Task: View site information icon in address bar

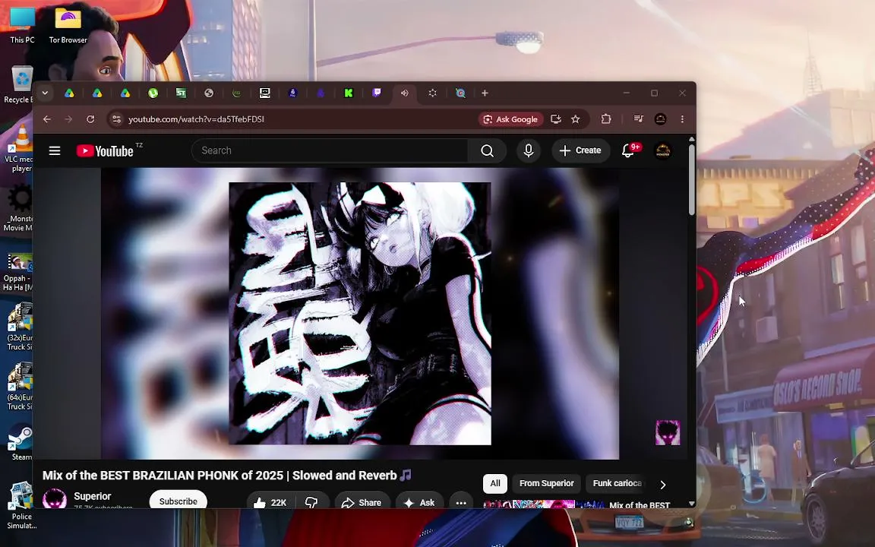Action: point(116,119)
